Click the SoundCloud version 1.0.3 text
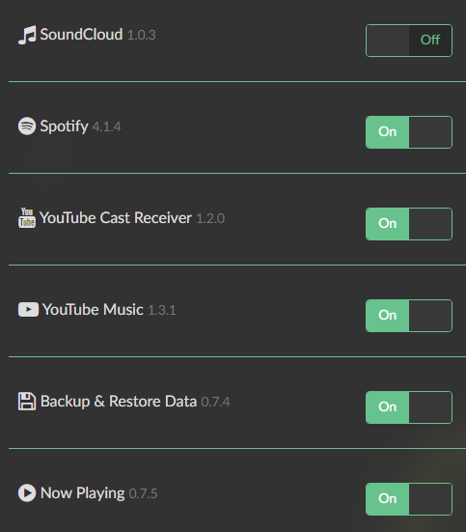The image size is (466, 532). 142,36
